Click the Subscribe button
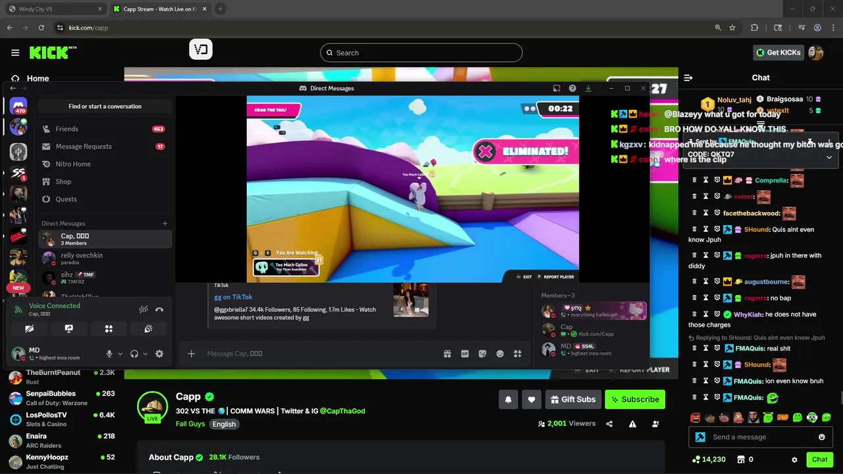 pos(635,399)
